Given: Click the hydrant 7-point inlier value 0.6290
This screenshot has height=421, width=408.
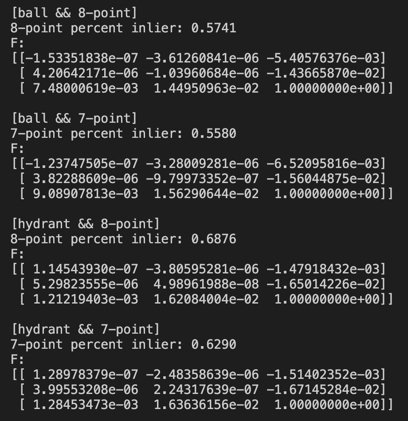Looking at the screenshot, I should 214,344.
